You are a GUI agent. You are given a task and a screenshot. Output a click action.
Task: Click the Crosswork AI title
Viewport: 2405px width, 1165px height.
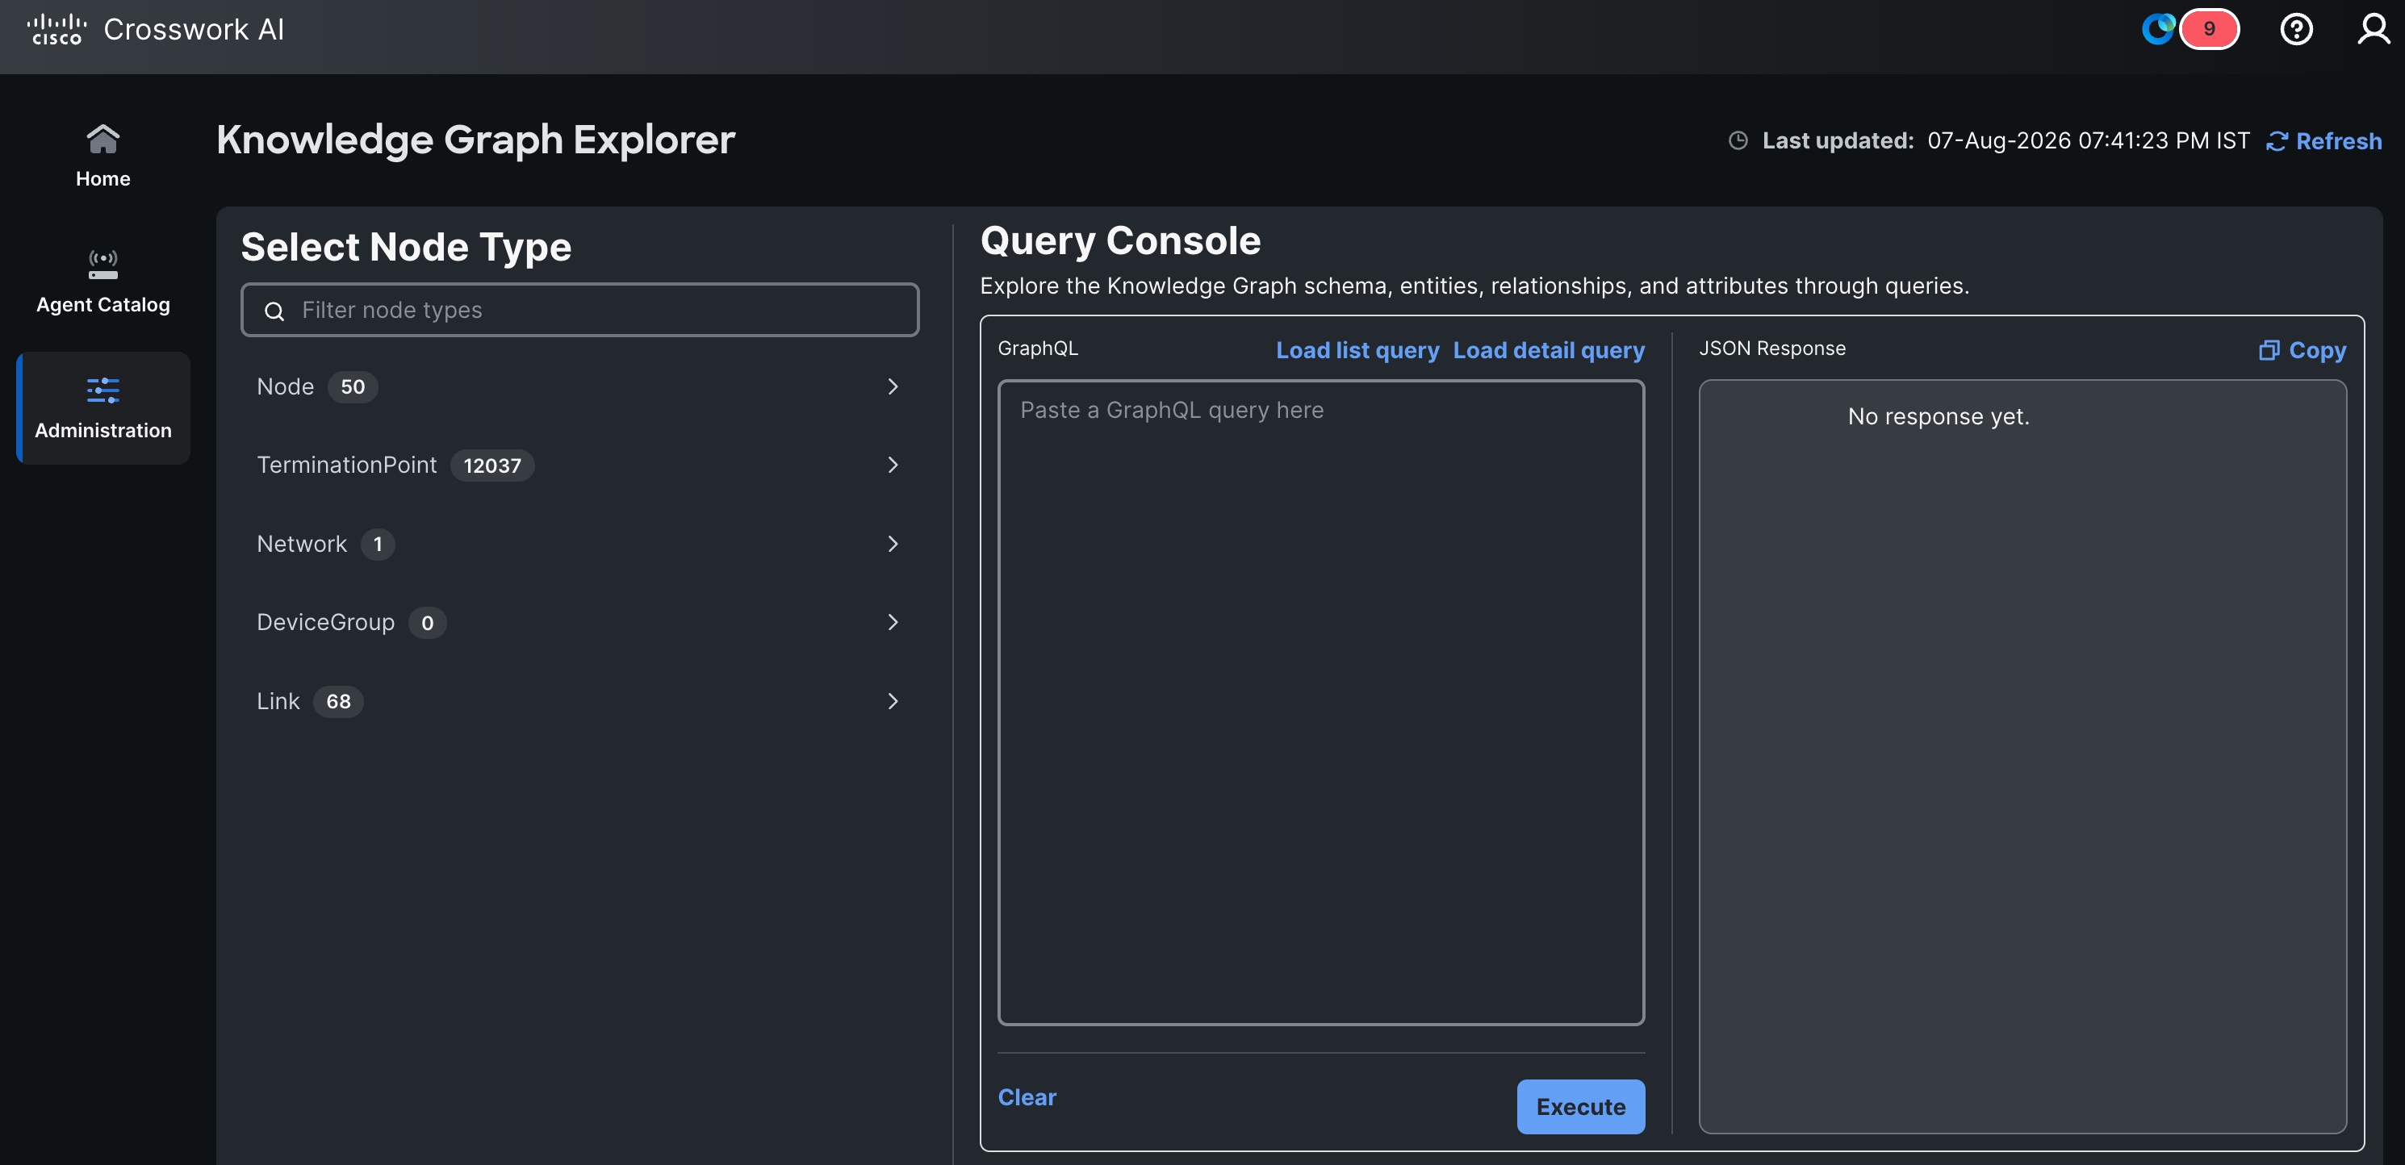tap(193, 29)
